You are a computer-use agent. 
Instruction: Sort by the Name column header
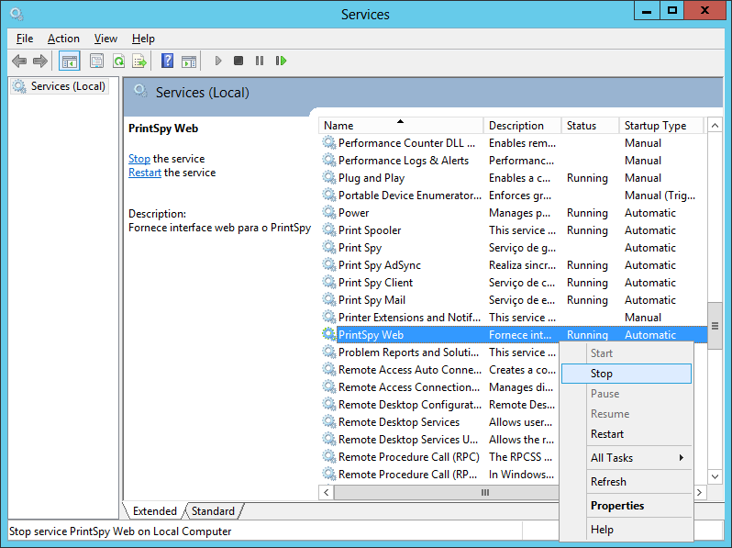(x=401, y=126)
